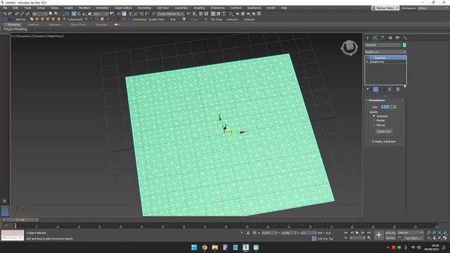Click the time slider handle
Image resolution: width=450 pixels, height=253 pixels.
(x=20, y=220)
